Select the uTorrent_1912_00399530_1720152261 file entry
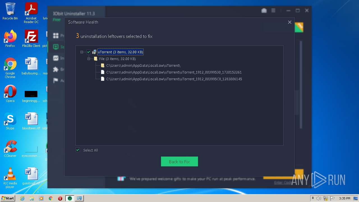The image size is (359, 202). (x=174, y=72)
